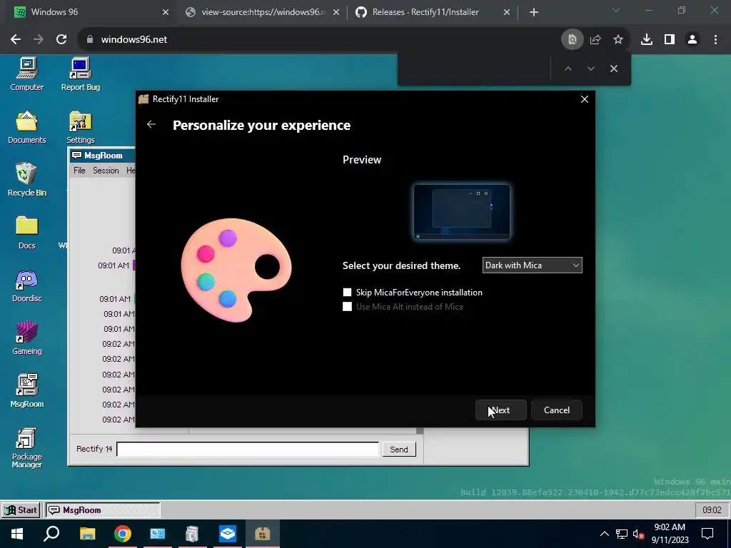Reload the windows96.net page

point(61,40)
